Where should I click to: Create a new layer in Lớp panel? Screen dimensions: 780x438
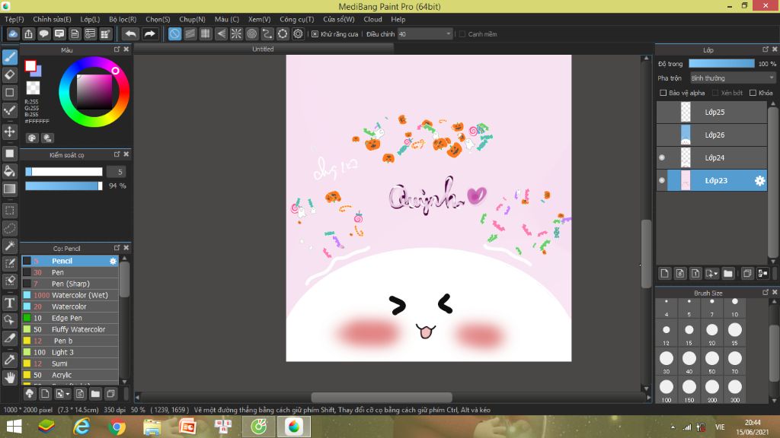click(664, 273)
